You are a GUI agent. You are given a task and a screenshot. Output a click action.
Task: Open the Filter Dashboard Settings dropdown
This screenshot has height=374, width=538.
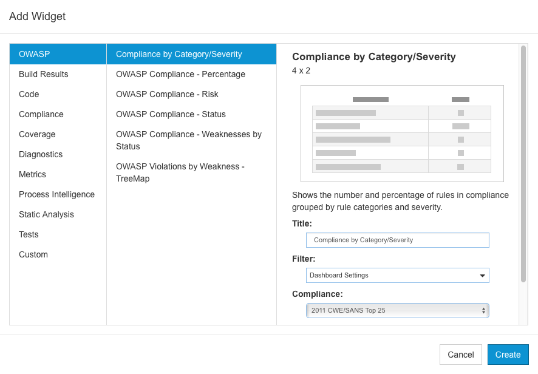click(x=397, y=275)
